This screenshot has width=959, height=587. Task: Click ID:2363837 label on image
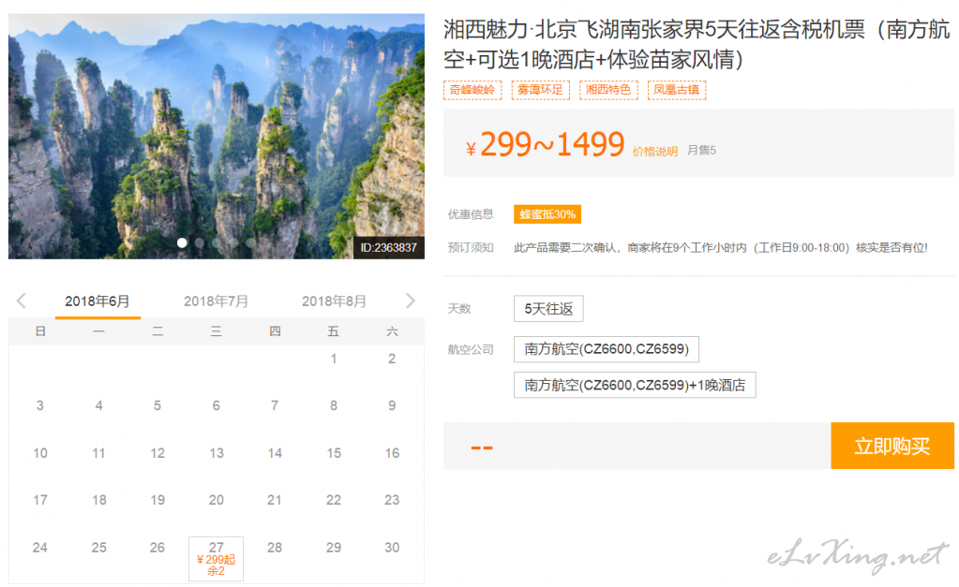(x=388, y=247)
